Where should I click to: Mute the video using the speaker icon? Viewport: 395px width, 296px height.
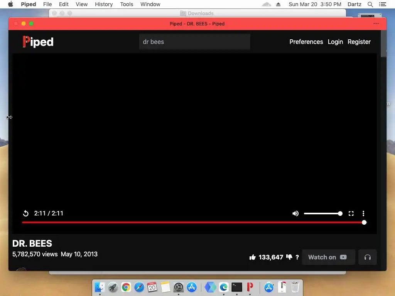(295, 214)
